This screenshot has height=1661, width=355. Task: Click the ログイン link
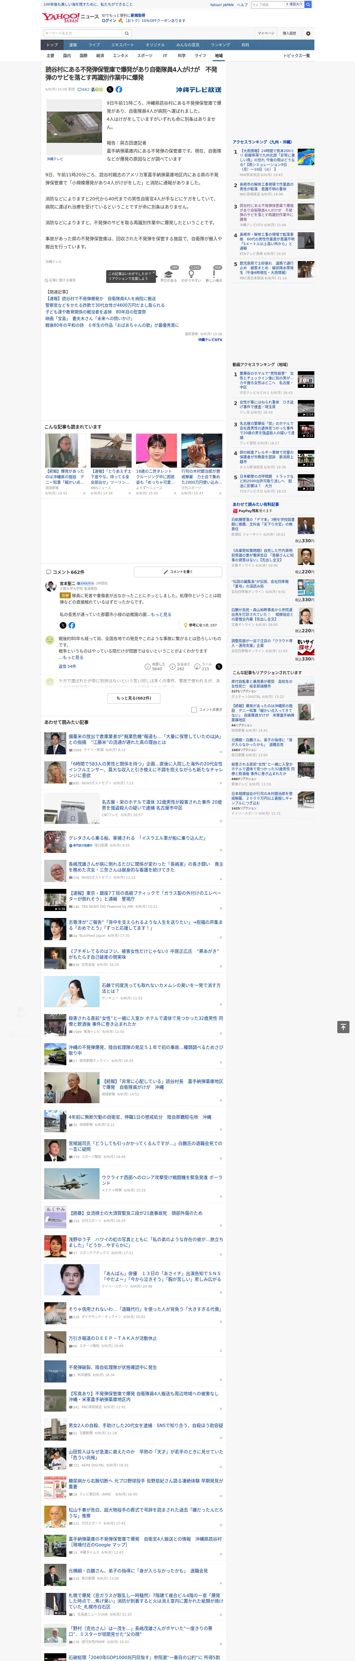tap(109, 21)
